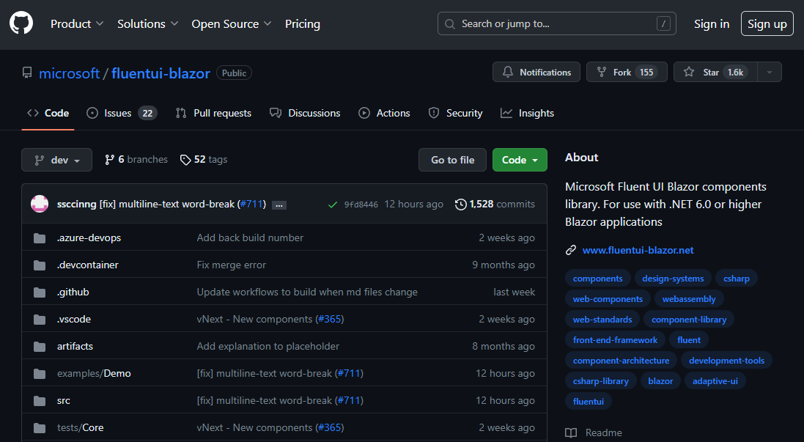Click the csharp topic tag
Image resolution: width=804 pixels, height=442 pixels.
pos(737,279)
